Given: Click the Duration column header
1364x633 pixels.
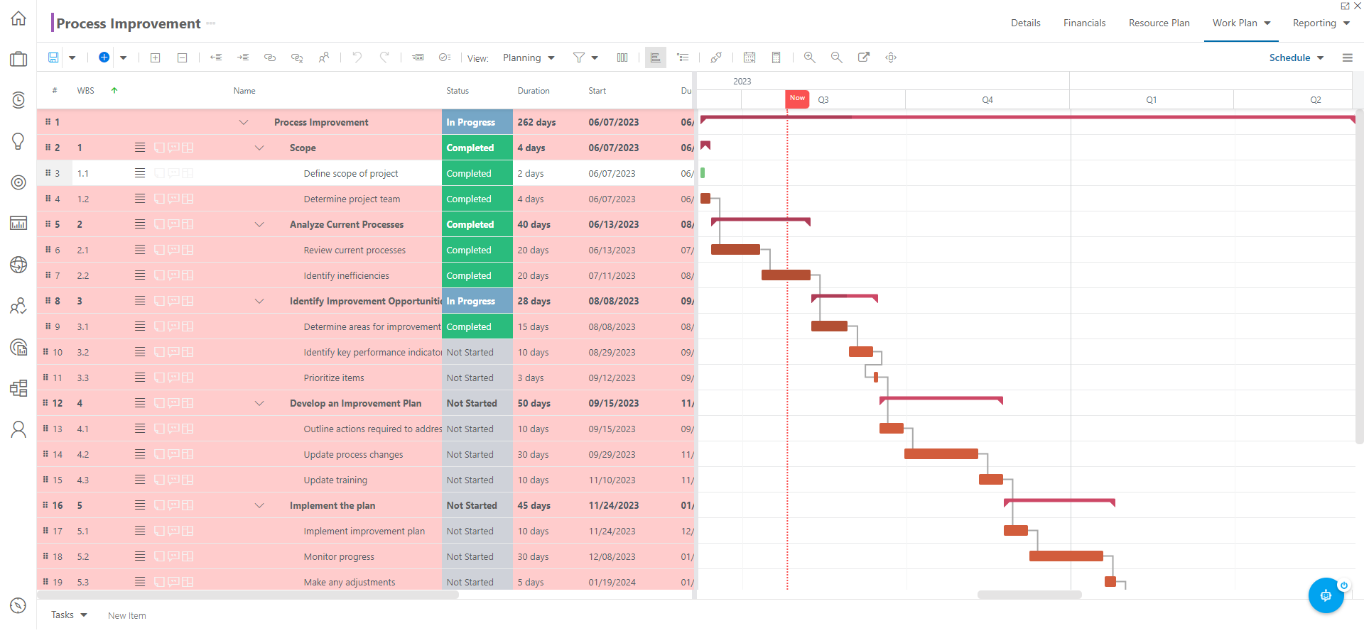Looking at the screenshot, I should click(534, 90).
